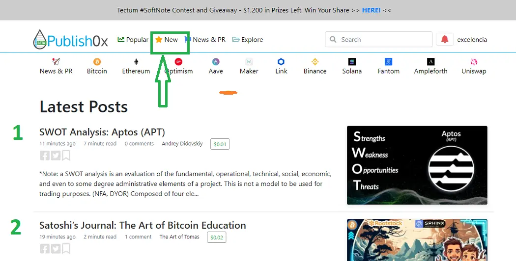Select the Link category icon
Image resolution: width=516 pixels, height=261 pixels.
coord(281,61)
